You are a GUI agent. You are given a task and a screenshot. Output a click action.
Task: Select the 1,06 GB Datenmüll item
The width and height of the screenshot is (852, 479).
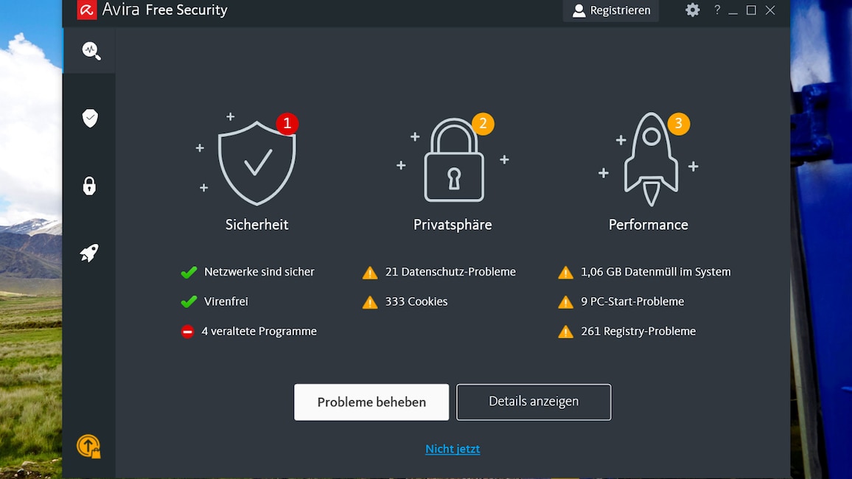655,272
